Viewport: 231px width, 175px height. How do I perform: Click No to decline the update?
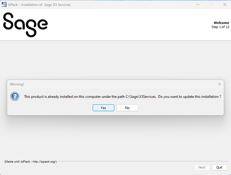coord(127,108)
